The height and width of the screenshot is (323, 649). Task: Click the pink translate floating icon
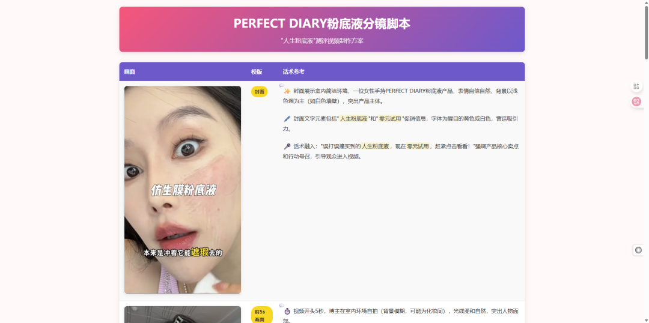click(x=636, y=101)
